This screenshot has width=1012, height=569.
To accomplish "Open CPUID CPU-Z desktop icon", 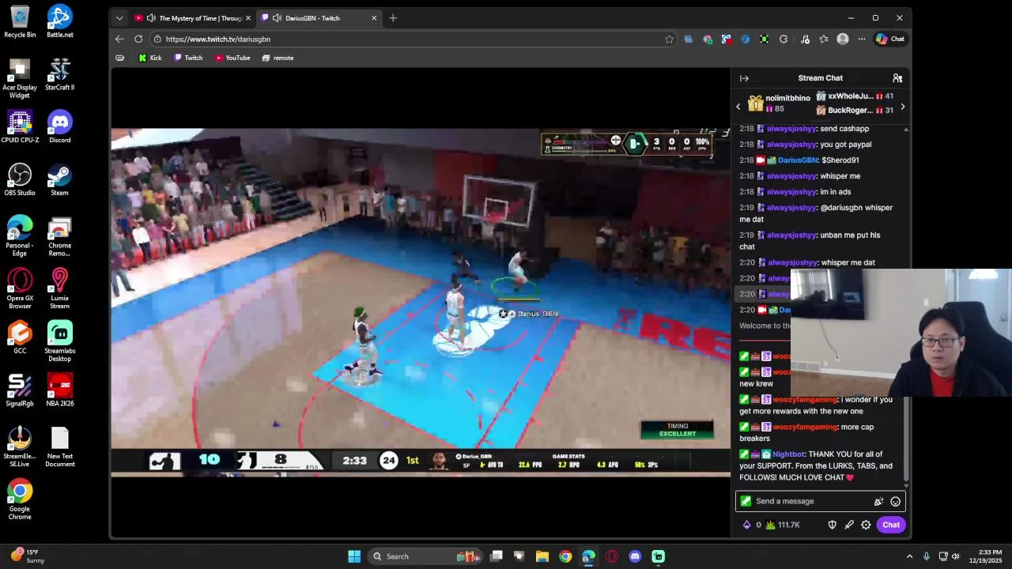I will (x=20, y=127).
